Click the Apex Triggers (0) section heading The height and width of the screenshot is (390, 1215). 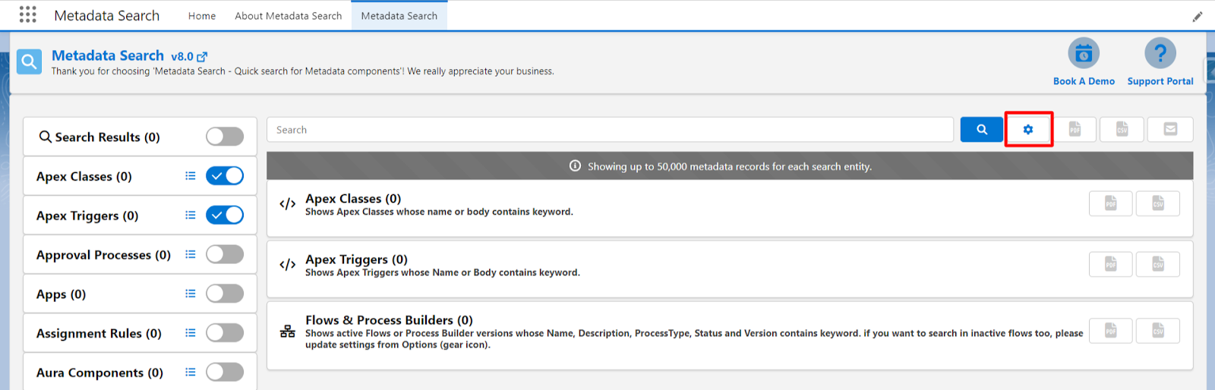[356, 259]
